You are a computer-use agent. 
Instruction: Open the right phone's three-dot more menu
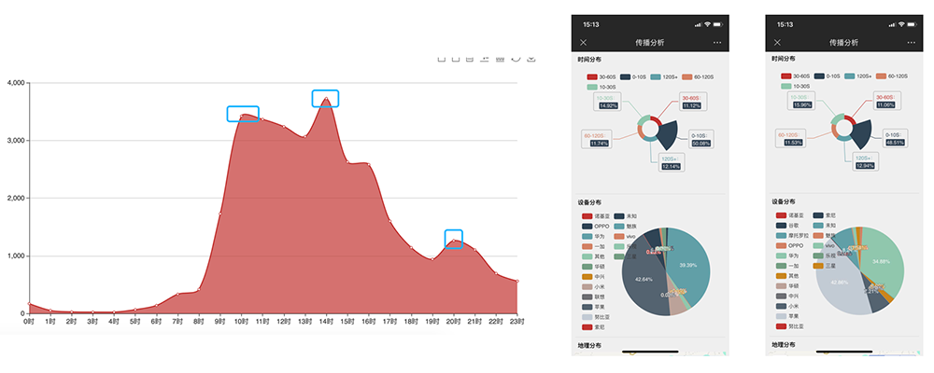[x=912, y=43]
